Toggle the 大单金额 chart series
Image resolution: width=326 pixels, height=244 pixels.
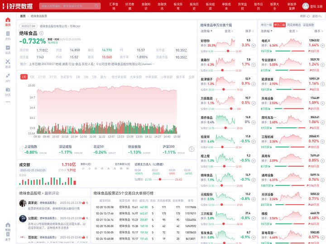coord(136,77)
